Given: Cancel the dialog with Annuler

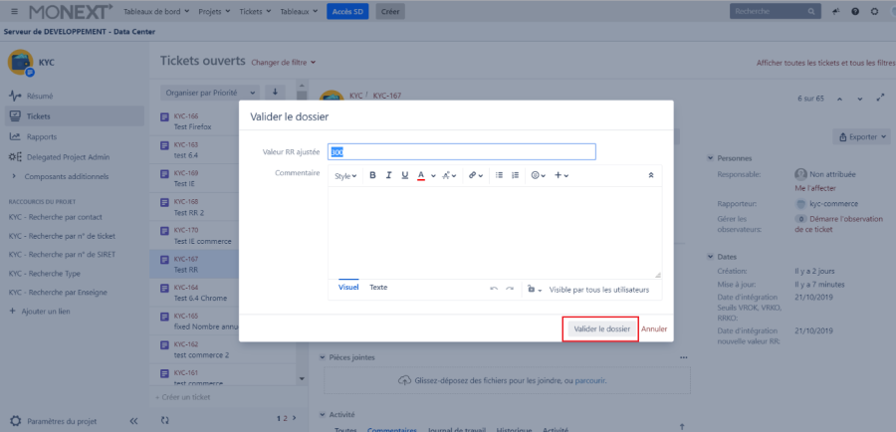Looking at the screenshot, I should coord(654,328).
